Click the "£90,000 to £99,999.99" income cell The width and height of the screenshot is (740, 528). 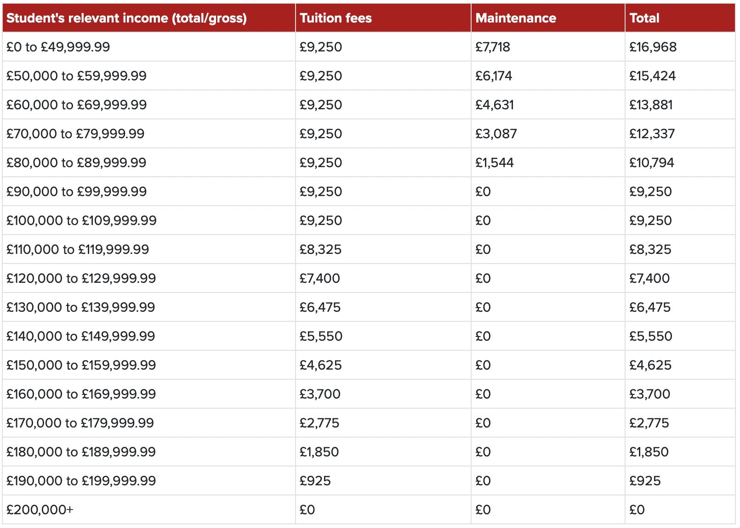point(148,191)
